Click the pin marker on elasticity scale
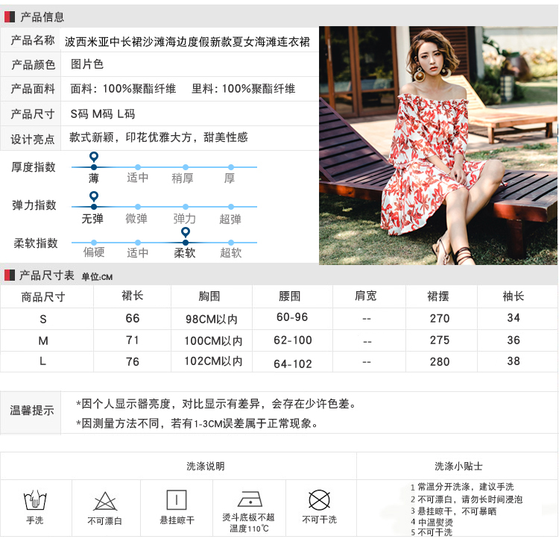 (x=93, y=198)
